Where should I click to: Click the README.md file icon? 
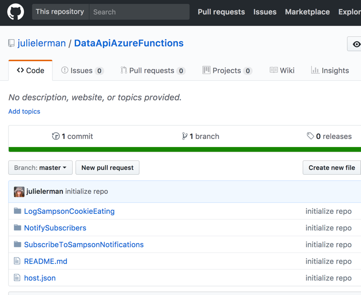point(17,261)
